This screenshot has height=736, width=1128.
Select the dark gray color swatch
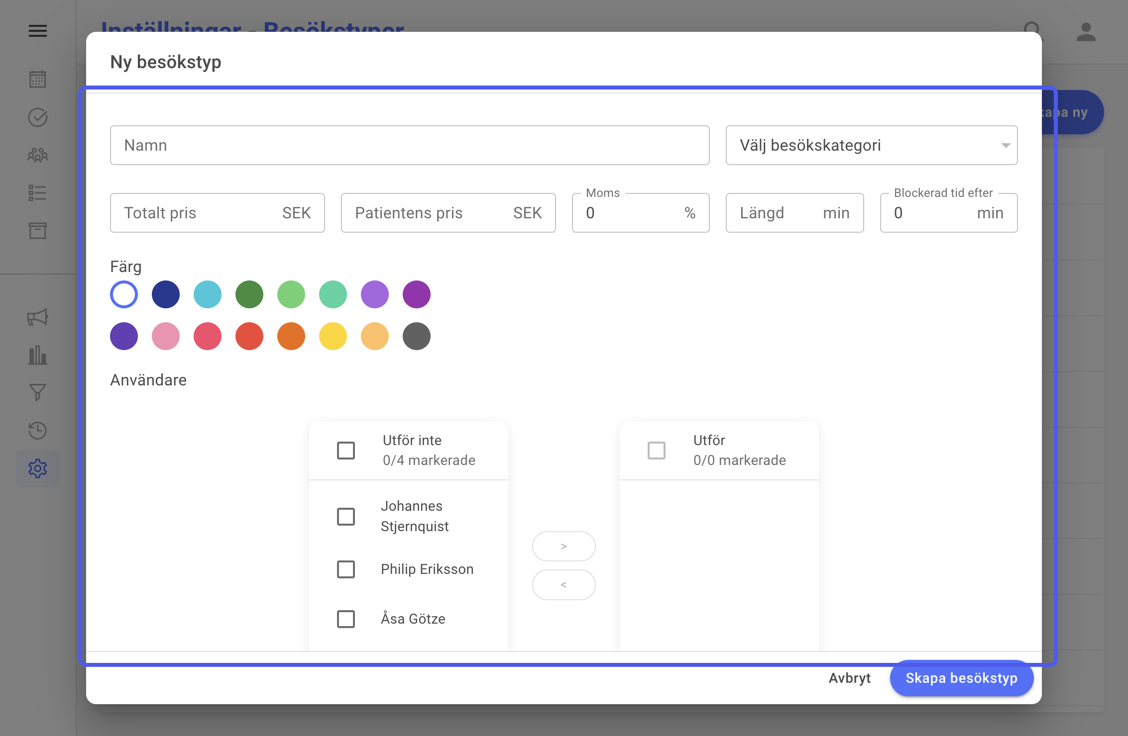coord(417,336)
